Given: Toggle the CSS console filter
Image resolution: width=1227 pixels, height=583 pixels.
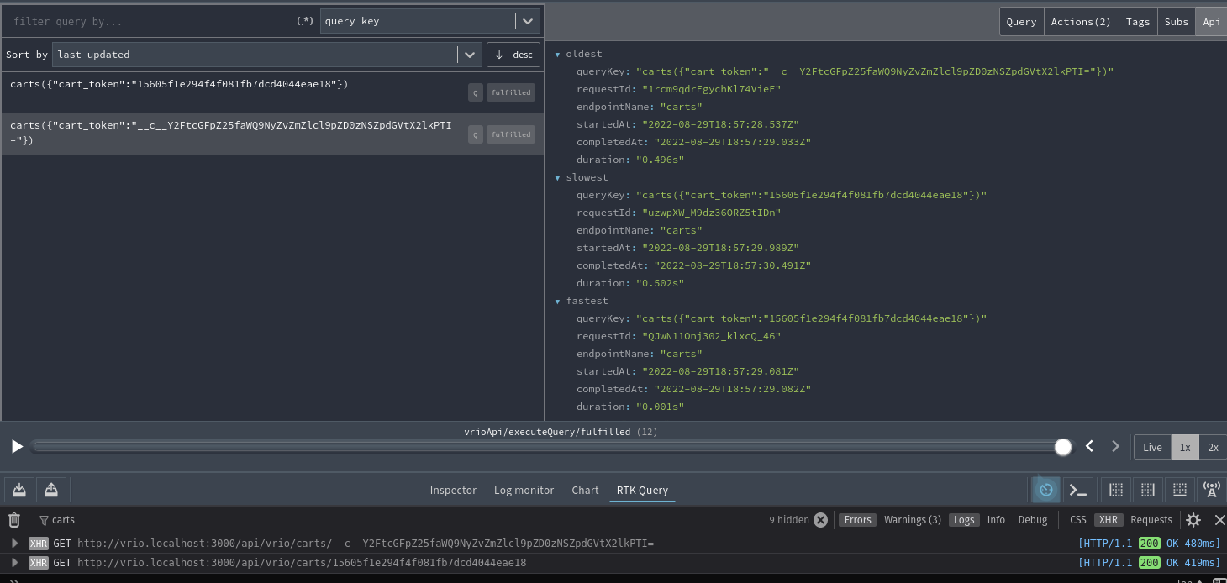Looking at the screenshot, I should (1077, 520).
